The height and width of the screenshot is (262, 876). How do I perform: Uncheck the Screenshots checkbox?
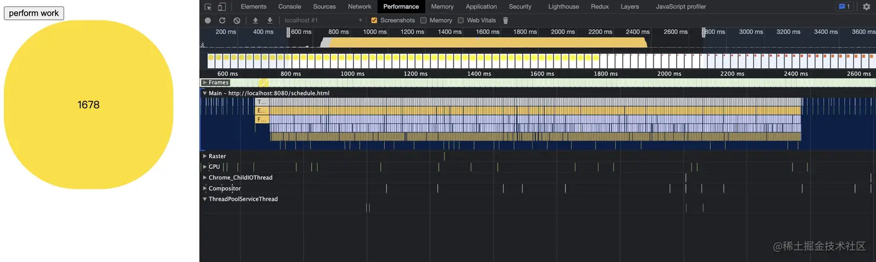[x=374, y=20]
